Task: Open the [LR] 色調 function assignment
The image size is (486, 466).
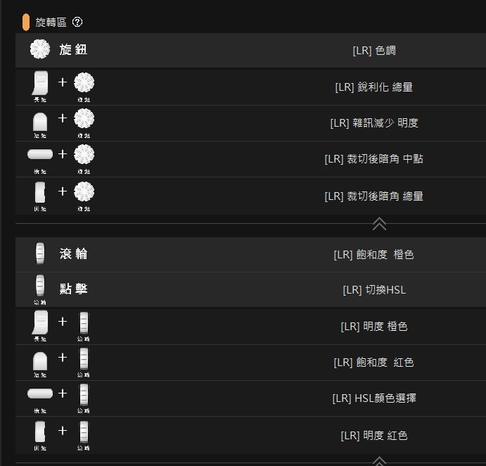Action: 374,50
